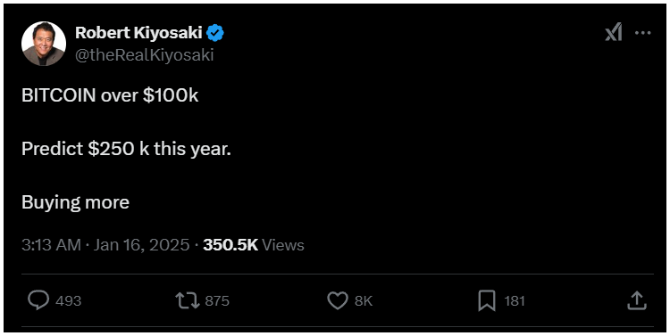
Task: Click the "BITCOIN over $100k" text line
Action: tap(110, 95)
